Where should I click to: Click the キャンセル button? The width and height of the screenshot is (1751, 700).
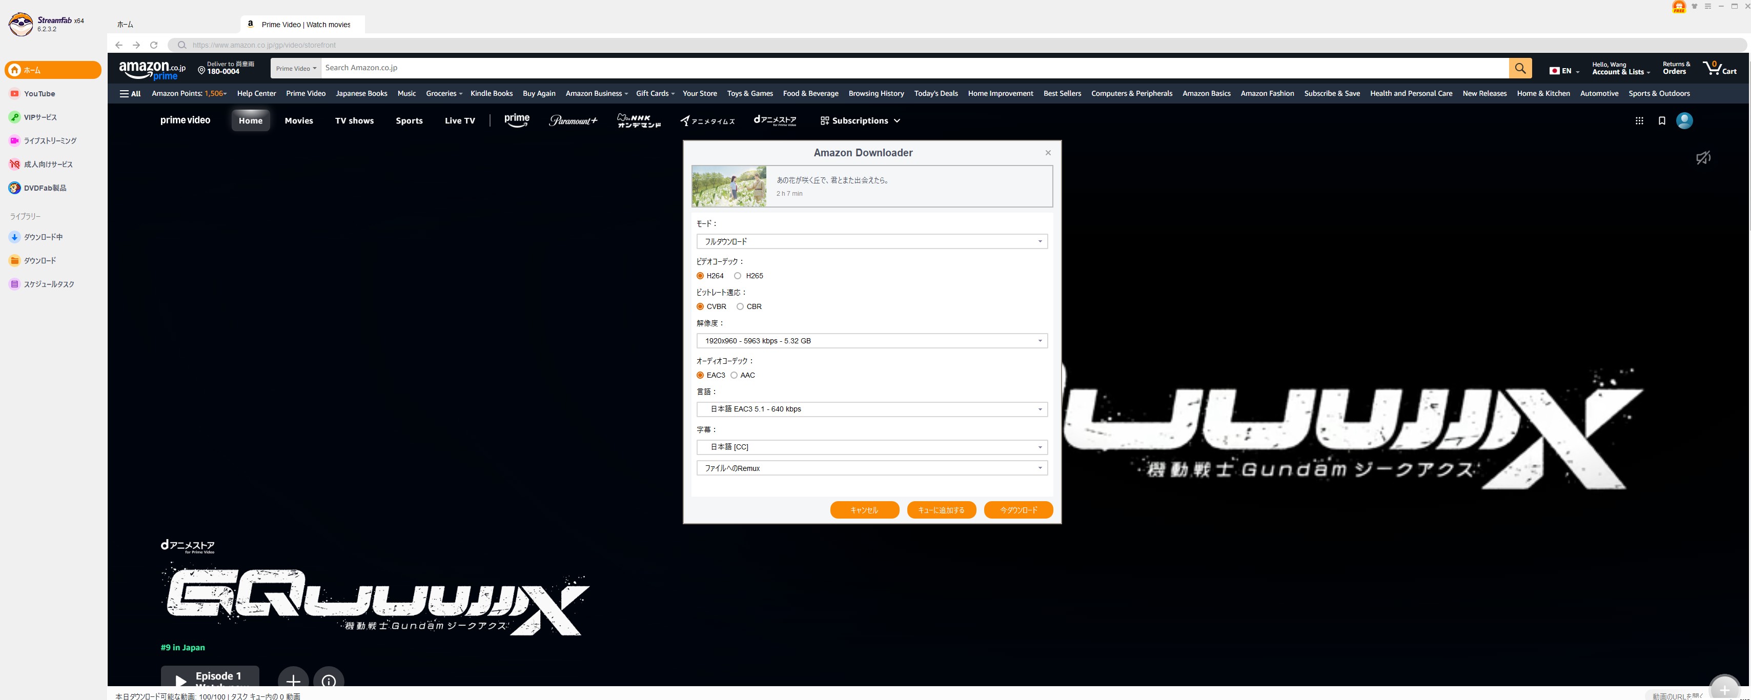[865, 510]
